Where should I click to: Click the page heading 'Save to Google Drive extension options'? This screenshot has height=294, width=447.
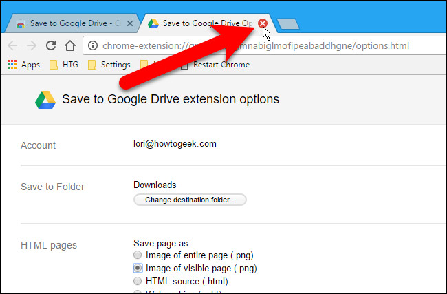click(x=171, y=99)
